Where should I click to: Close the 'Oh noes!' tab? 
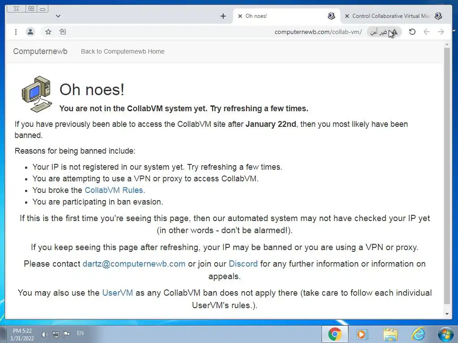point(240,16)
